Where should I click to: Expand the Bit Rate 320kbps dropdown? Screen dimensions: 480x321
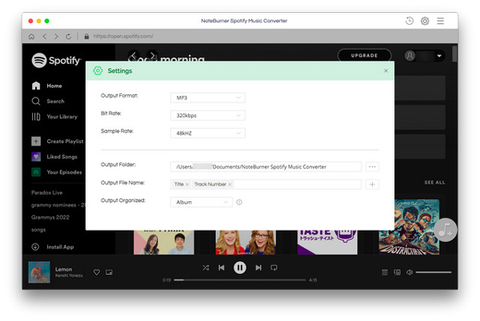(208, 116)
